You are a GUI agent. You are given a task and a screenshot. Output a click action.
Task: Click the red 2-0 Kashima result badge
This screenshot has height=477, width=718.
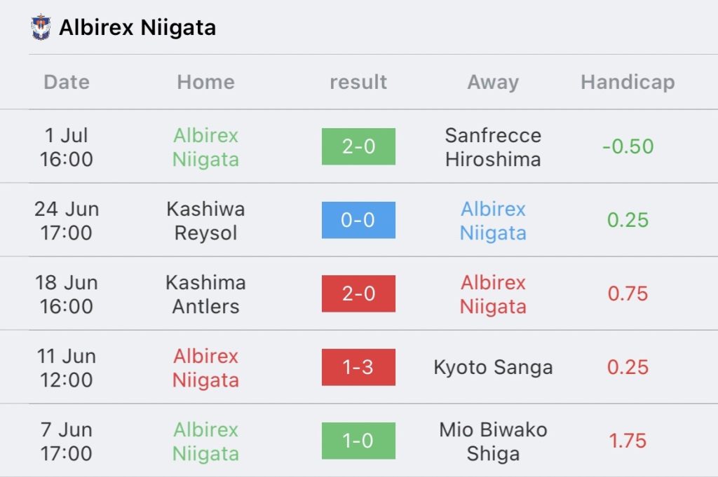(358, 293)
